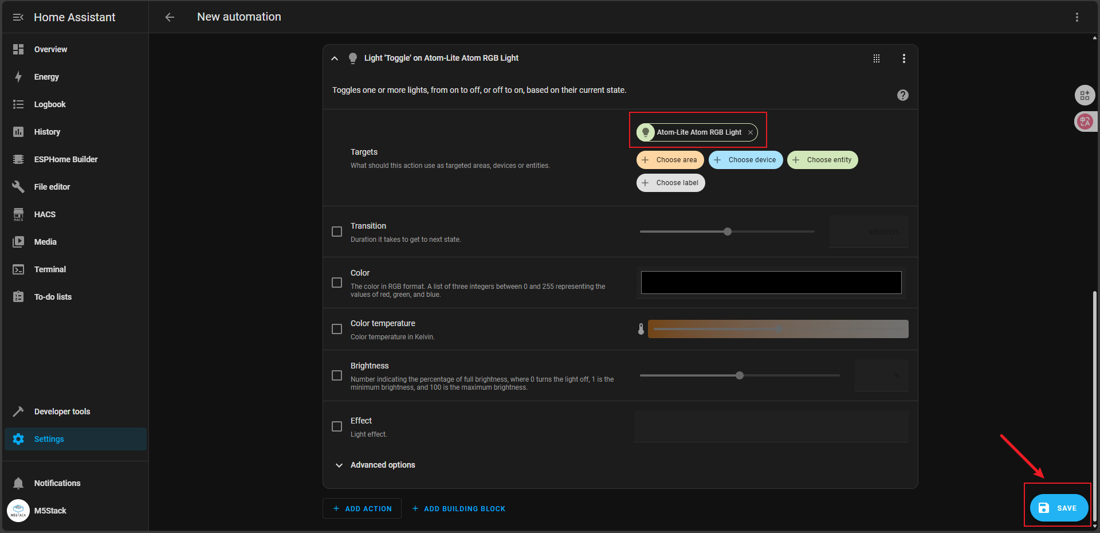Open the light action three-dot menu
The width and height of the screenshot is (1100, 533).
(904, 58)
